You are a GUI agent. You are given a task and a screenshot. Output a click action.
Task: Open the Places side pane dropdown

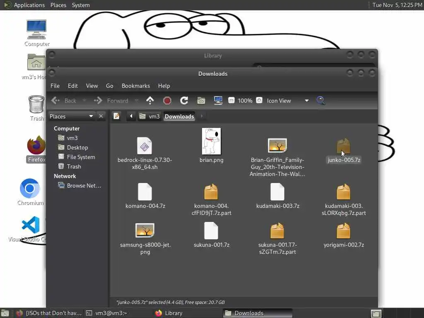tap(71, 116)
